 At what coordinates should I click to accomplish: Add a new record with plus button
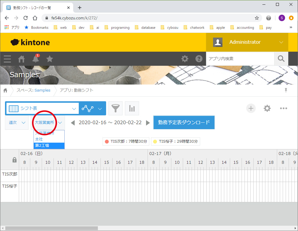[251, 108]
